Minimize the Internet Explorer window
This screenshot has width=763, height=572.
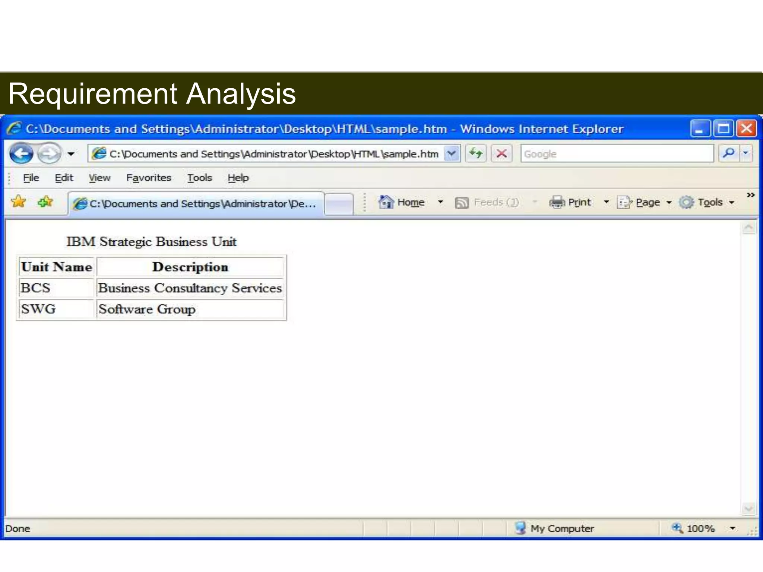(700, 129)
